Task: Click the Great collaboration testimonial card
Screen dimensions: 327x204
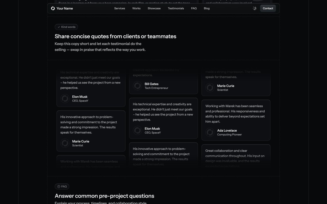Action: (x=236, y=157)
